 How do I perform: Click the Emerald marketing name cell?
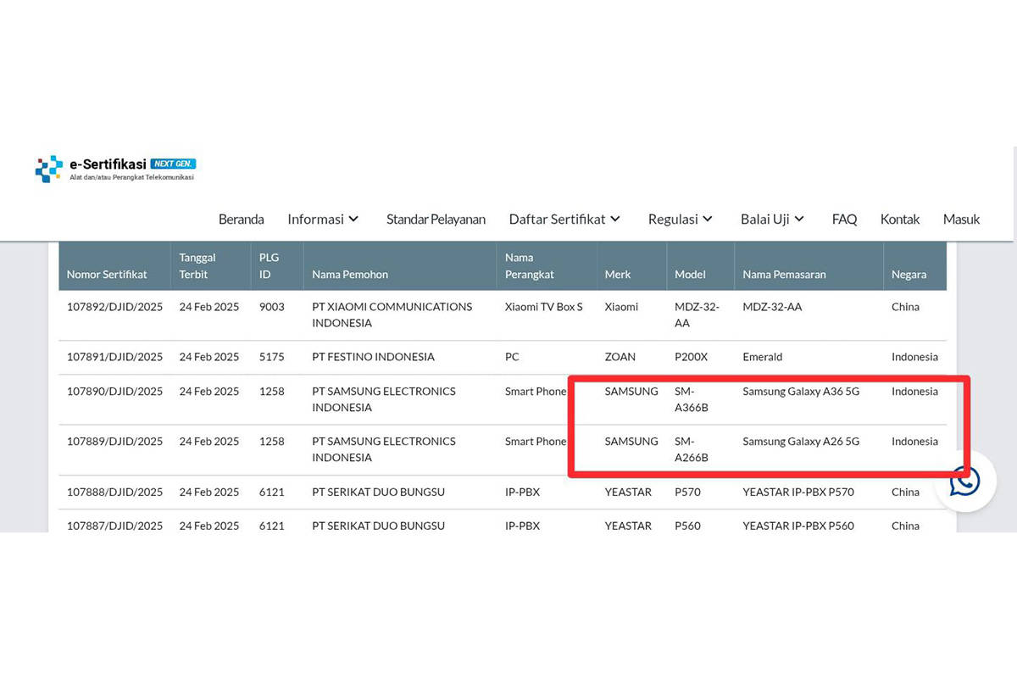coord(762,357)
